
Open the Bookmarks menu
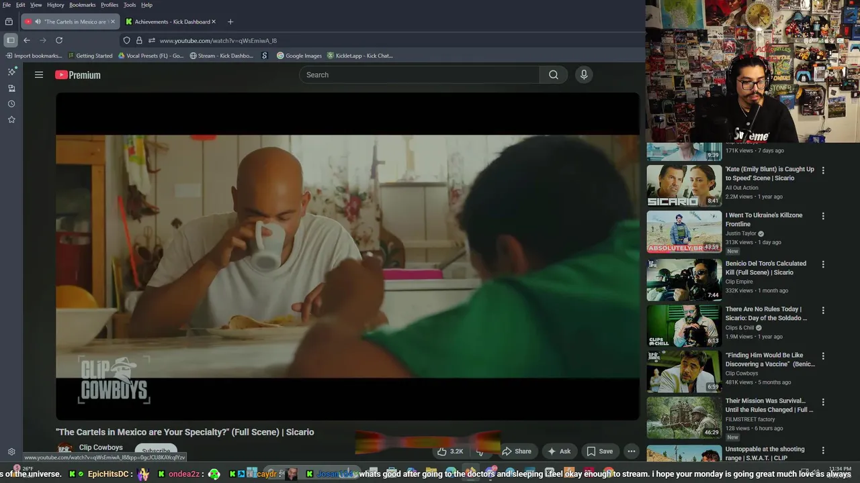tap(83, 5)
